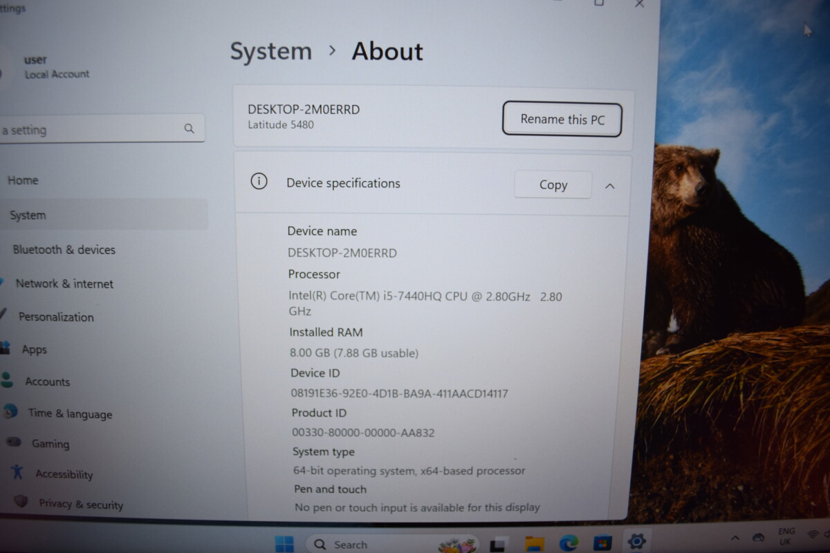The width and height of the screenshot is (830, 553).
Task: Click the Settings gear taskbar icon
Action: 636,541
